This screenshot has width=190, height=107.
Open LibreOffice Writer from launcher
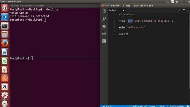[5, 52]
